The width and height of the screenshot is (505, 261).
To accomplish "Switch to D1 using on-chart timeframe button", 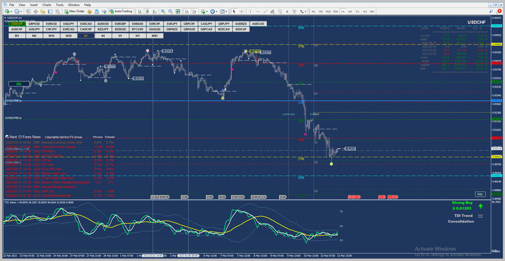I will click(120, 36).
